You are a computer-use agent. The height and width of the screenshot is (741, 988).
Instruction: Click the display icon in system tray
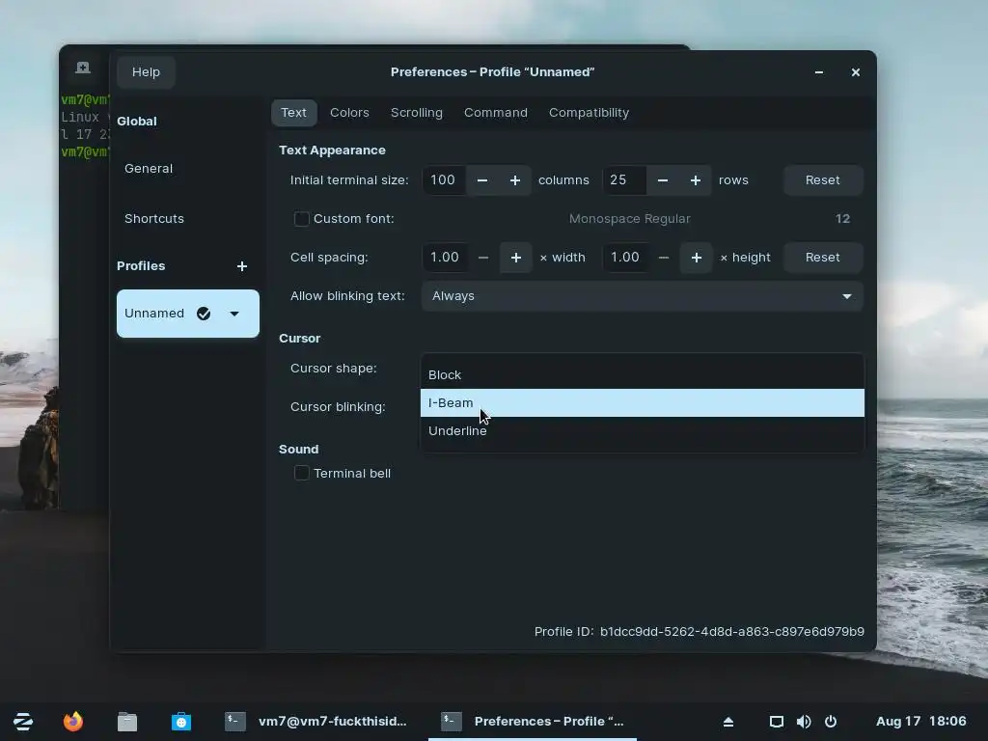pyautogui.click(x=777, y=722)
